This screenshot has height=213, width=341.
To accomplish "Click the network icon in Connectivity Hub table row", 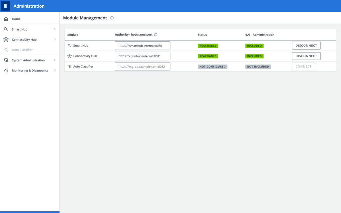I will click(x=69, y=56).
